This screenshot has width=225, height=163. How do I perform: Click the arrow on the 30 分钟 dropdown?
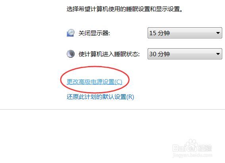[x=218, y=54]
